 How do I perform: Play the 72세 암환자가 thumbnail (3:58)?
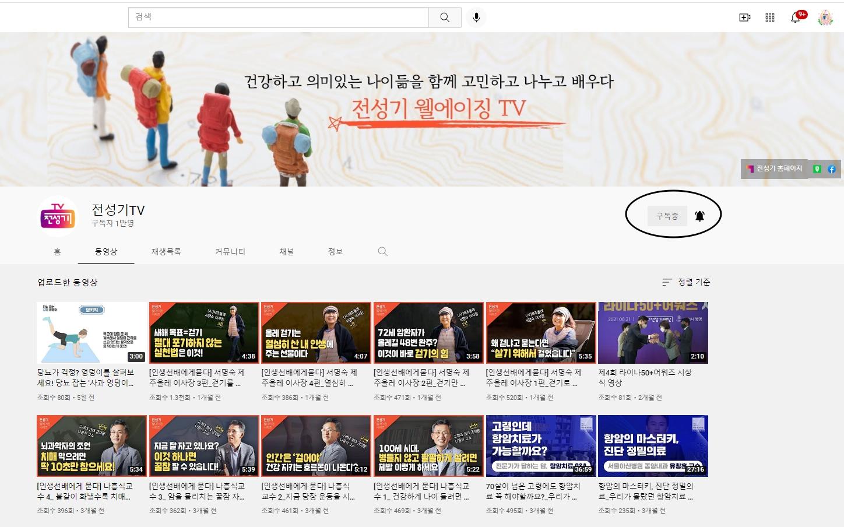[428, 333]
